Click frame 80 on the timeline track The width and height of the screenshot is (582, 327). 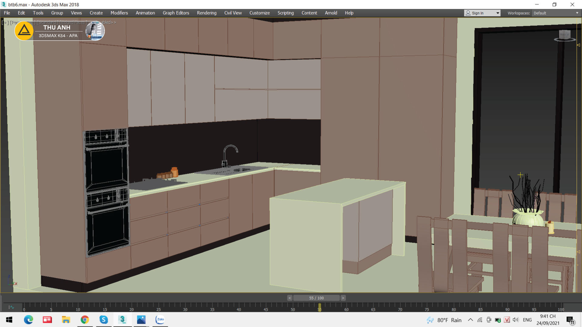[x=453, y=306]
